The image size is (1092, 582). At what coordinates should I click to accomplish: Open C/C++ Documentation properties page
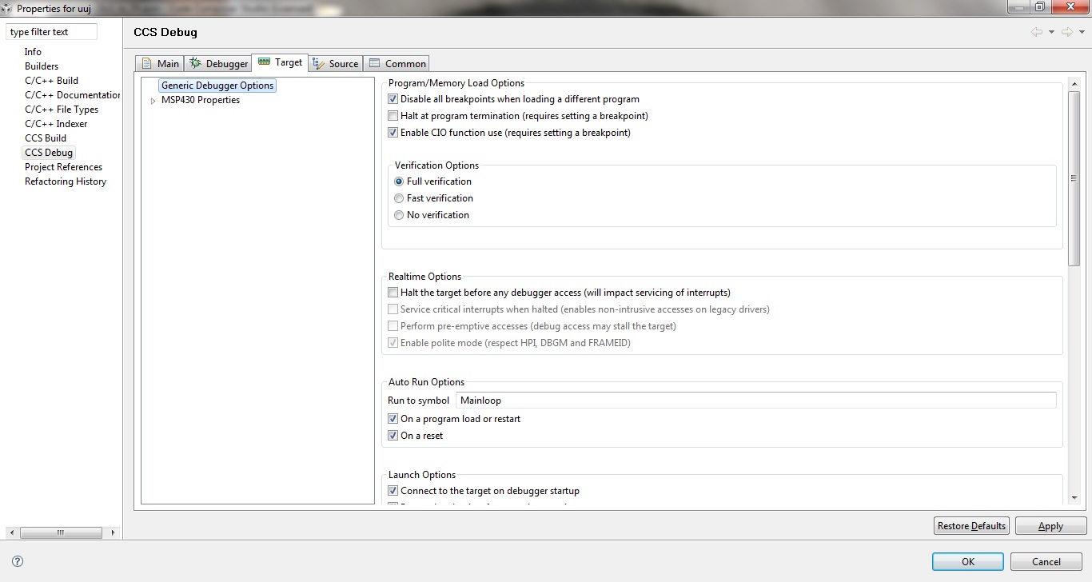click(72, 95)
